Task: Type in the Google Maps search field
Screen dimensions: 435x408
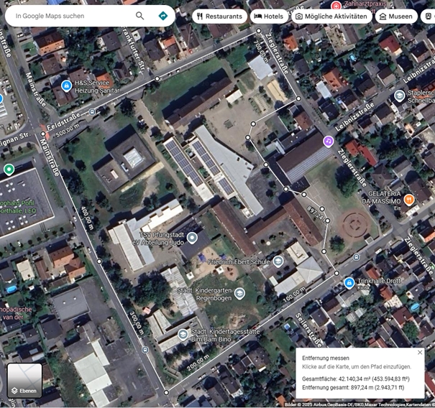Action: pyautogui.click(x=72, y=16)
